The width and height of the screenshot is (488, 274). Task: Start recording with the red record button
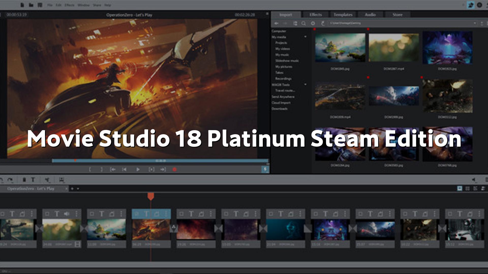point(175,169)
